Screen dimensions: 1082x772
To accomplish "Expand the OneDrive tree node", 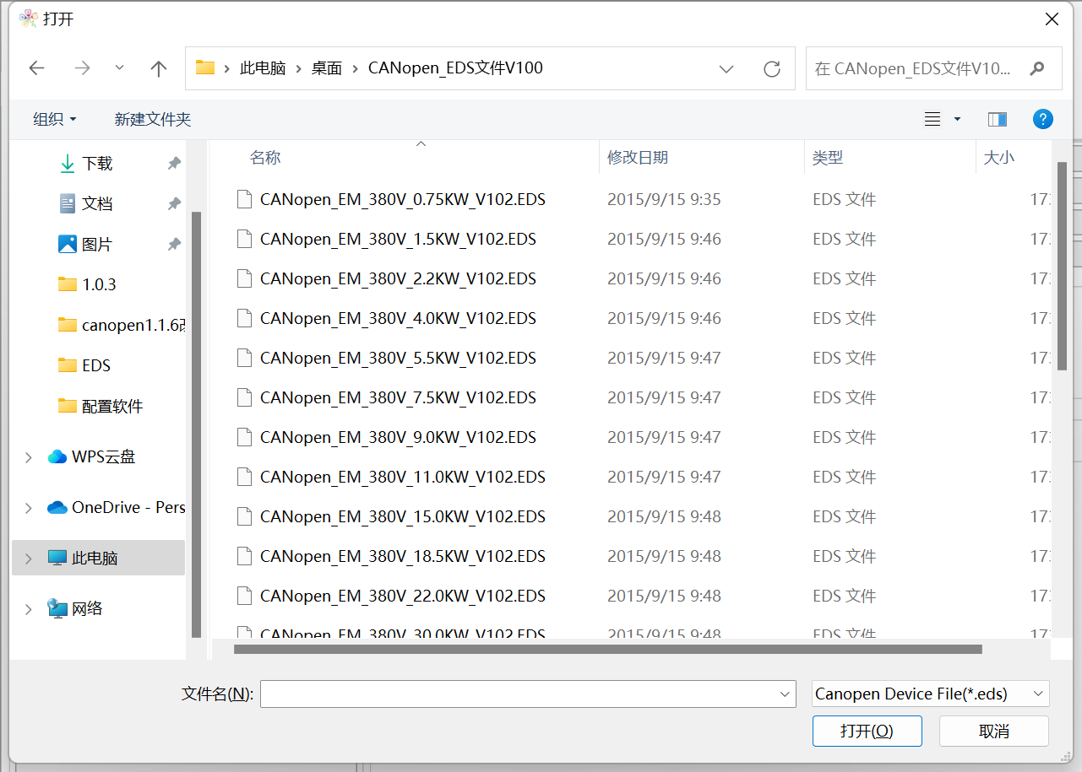I will tap(29, 507).
